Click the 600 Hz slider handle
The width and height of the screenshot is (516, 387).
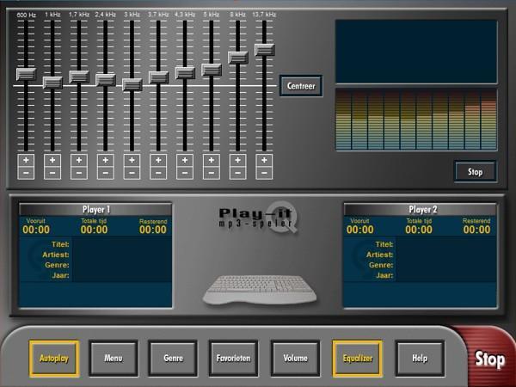[27, 74]
